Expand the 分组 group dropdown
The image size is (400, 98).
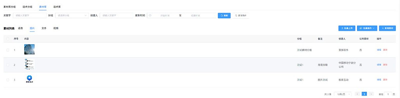point(72,15)
